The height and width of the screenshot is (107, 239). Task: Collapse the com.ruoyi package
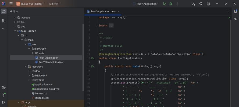29,49
